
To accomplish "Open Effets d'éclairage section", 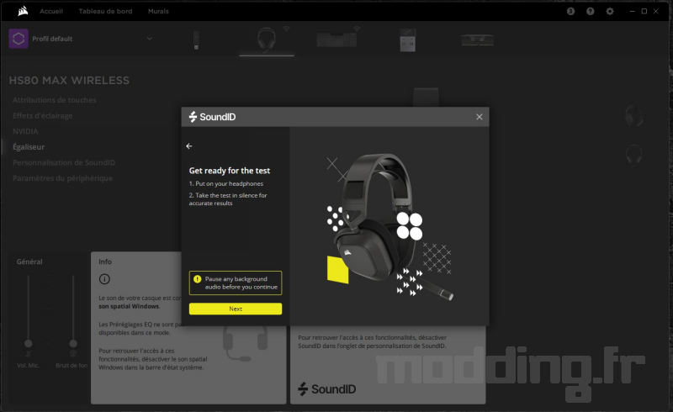I will 43,116.
